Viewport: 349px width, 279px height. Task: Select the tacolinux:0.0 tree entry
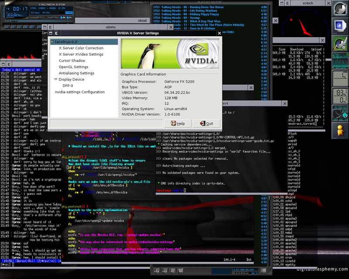(84, 42)
